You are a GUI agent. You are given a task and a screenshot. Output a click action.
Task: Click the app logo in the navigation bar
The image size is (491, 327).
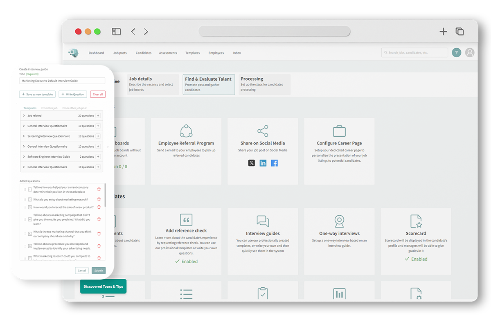tap(73, 52)
